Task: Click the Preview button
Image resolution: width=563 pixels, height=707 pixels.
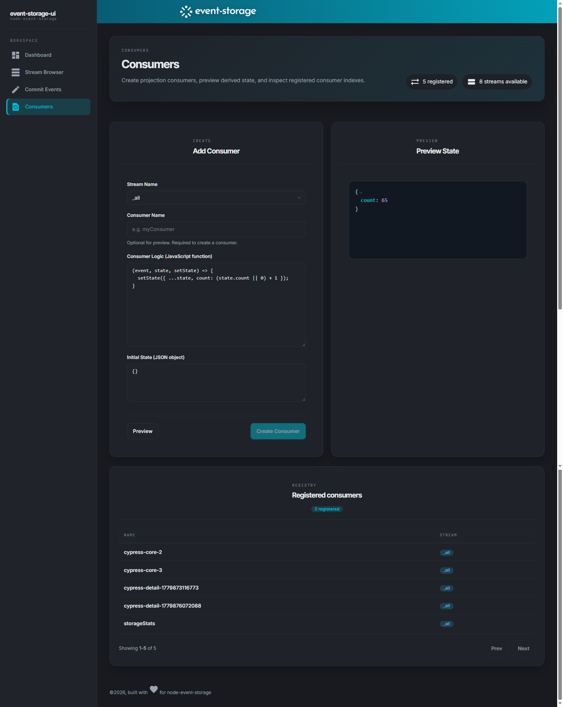Action: [143, 431]
